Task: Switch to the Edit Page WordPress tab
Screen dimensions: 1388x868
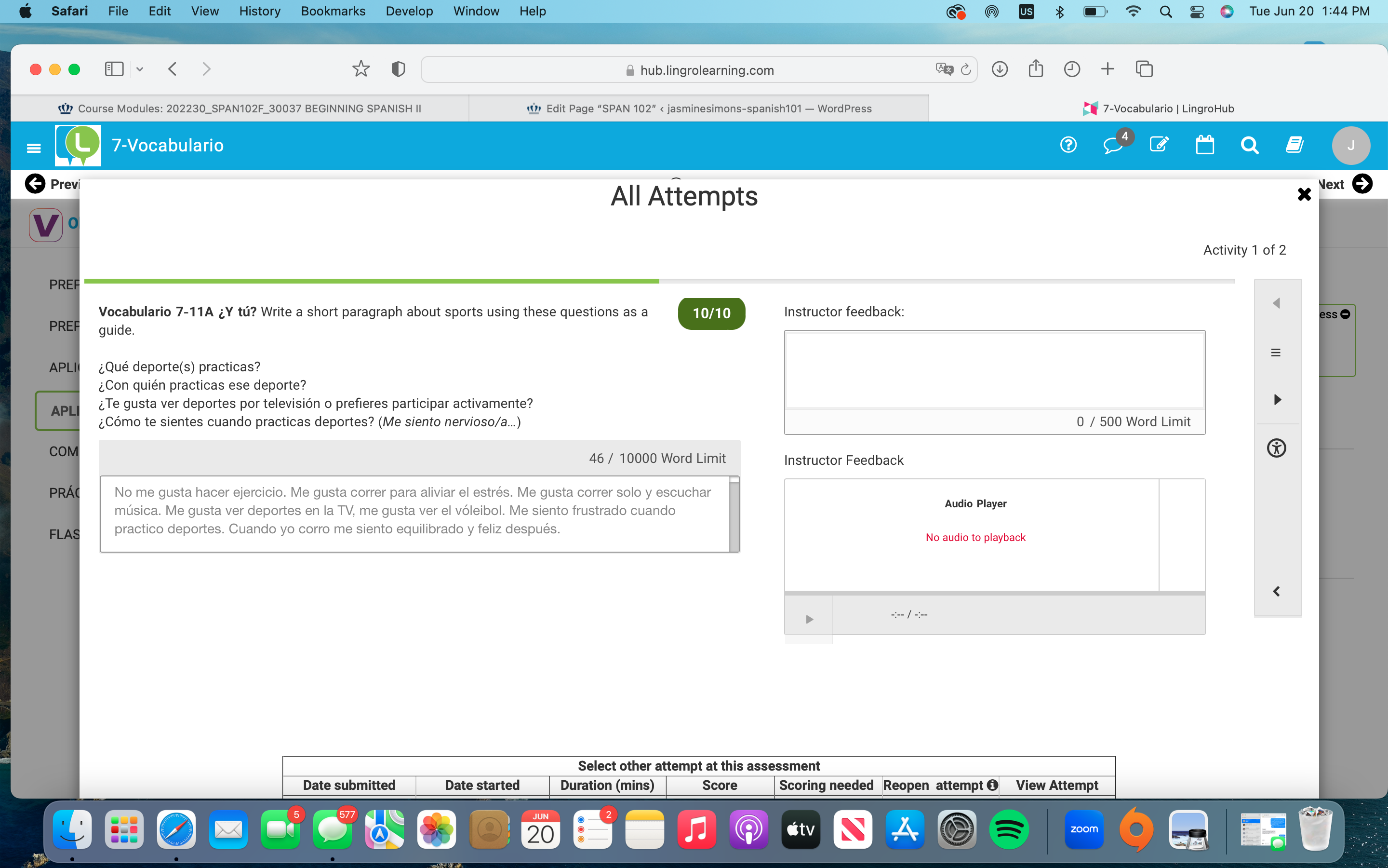Action: click(699, 108)
